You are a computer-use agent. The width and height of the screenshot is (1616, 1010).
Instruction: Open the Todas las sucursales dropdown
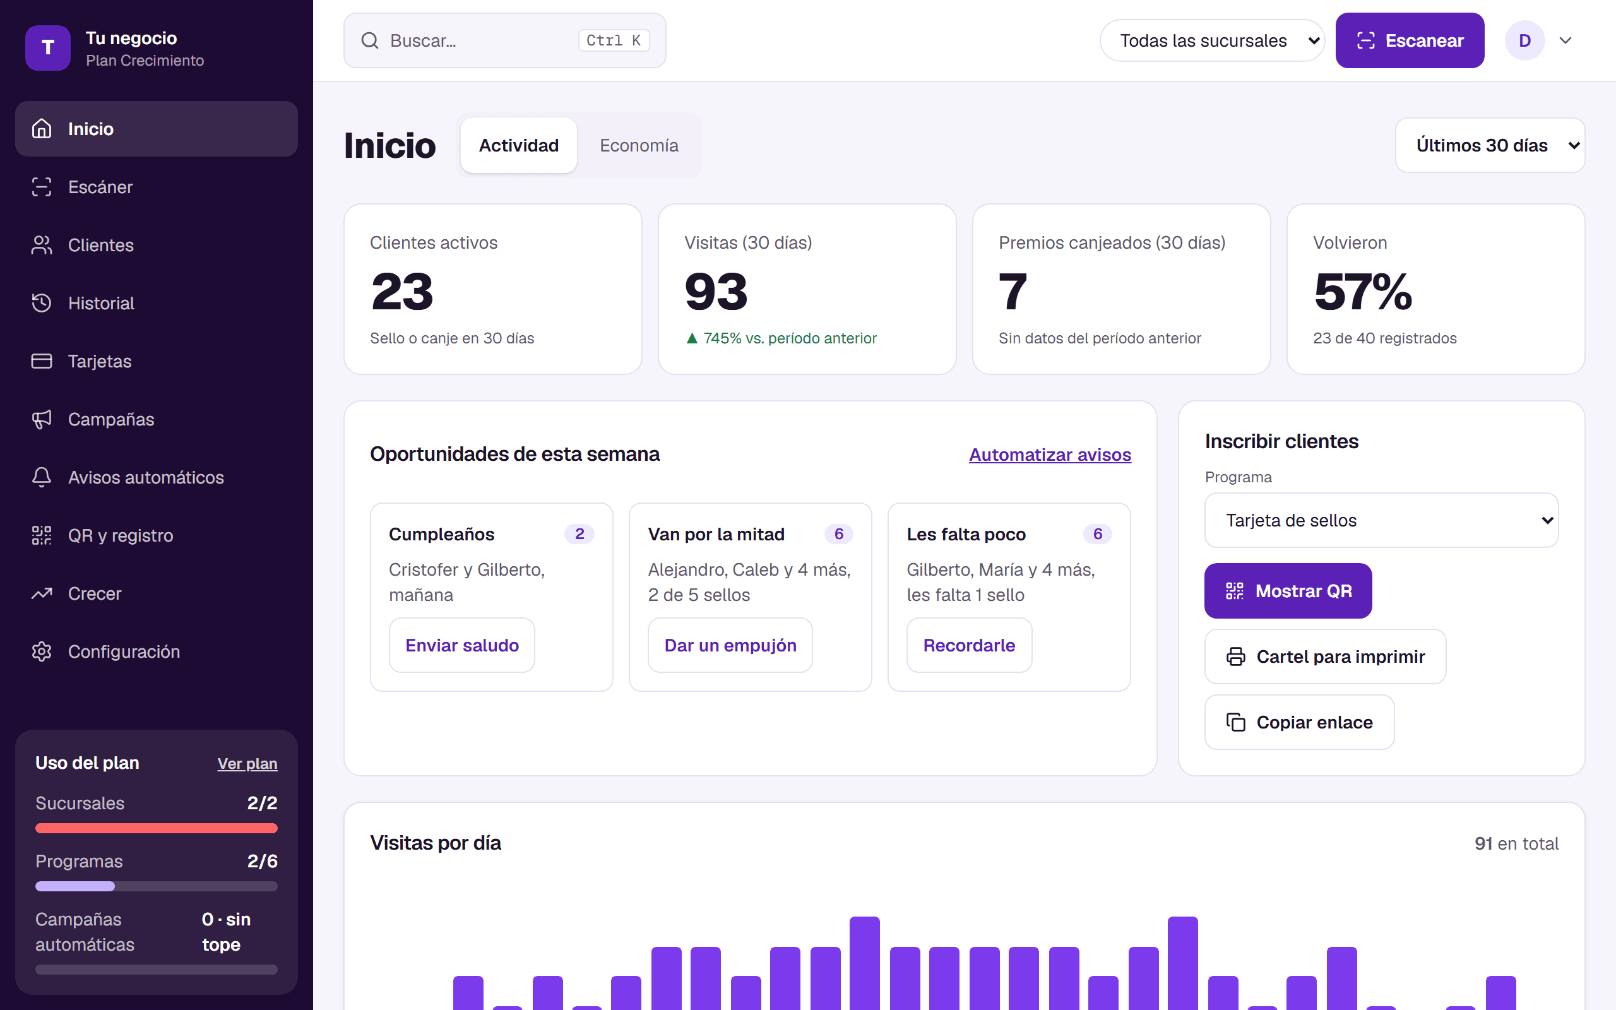1212,41
